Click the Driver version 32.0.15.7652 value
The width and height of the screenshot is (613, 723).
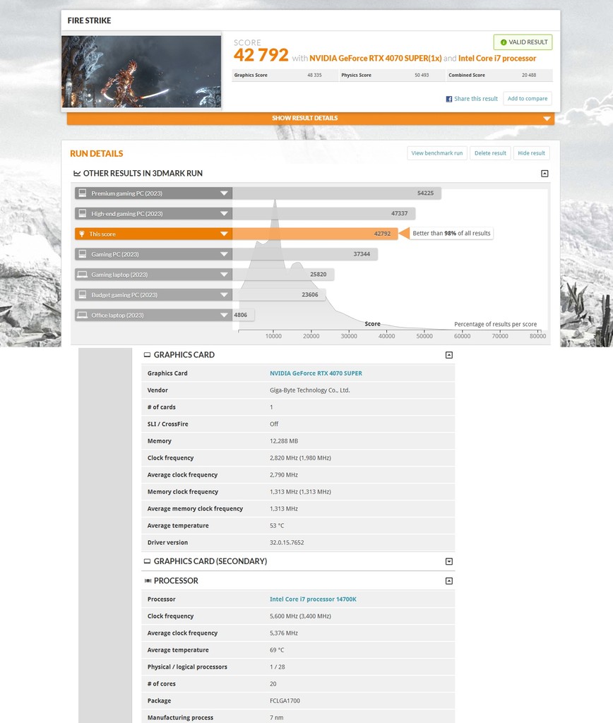click(x=287, y=542)
